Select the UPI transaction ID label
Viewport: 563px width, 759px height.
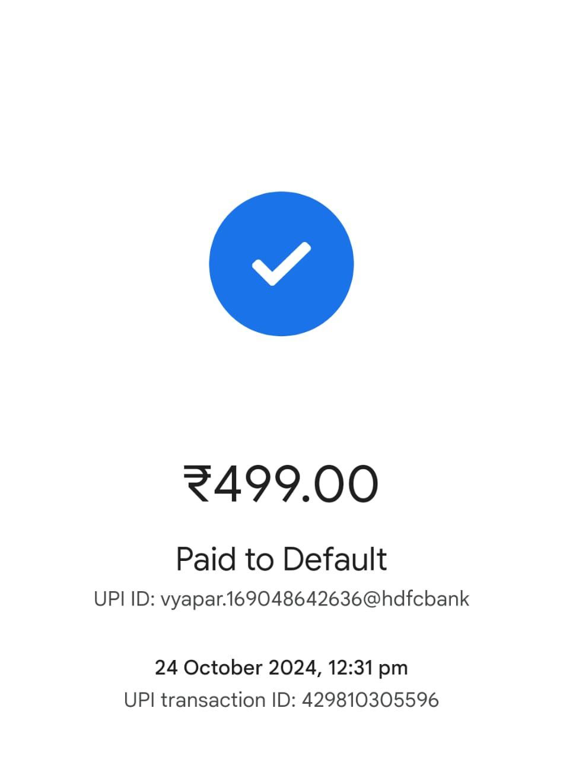(210, 700)
